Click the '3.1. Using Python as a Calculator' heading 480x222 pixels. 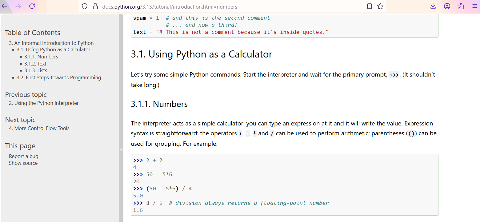tap(202, 54)
